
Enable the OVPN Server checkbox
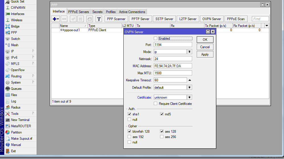point(156,38)
